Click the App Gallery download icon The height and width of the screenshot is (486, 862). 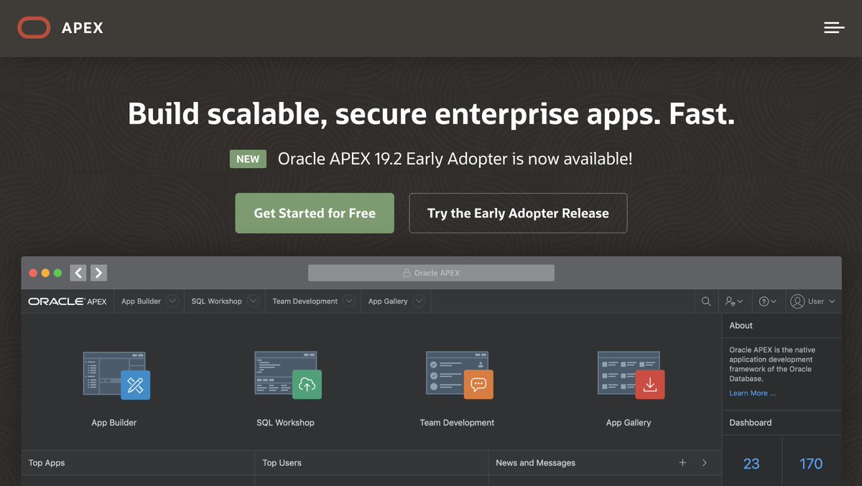coord(649,384)
